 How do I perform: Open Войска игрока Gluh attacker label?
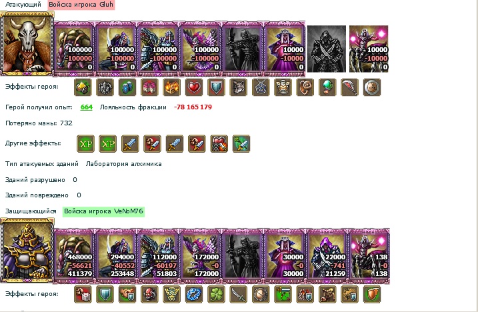click(x=81, y=5)
